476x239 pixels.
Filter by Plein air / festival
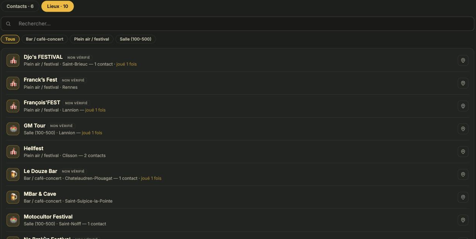click(91, 39)
